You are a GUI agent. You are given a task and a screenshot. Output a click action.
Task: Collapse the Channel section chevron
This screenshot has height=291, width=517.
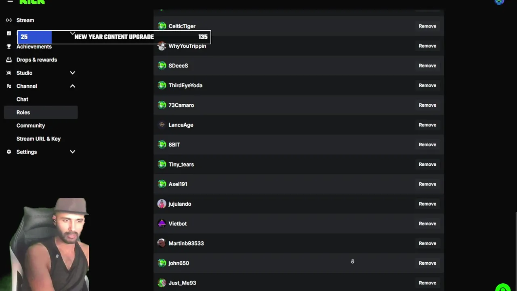tap(73, 86)
